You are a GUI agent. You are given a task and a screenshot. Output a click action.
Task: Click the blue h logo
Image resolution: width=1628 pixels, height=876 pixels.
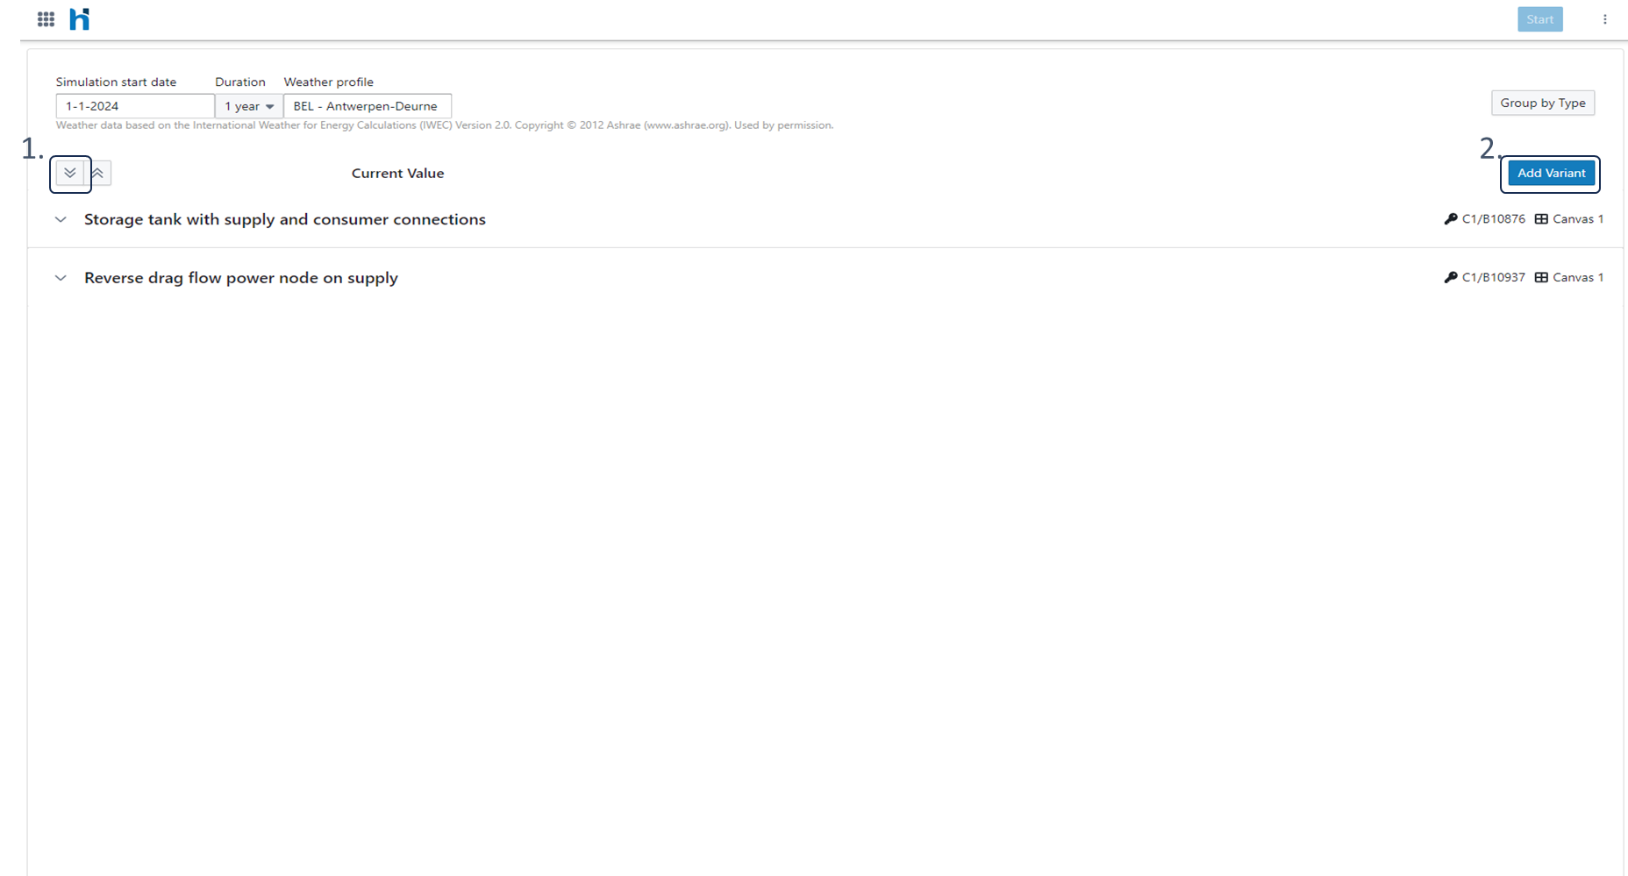coord(80,19)
